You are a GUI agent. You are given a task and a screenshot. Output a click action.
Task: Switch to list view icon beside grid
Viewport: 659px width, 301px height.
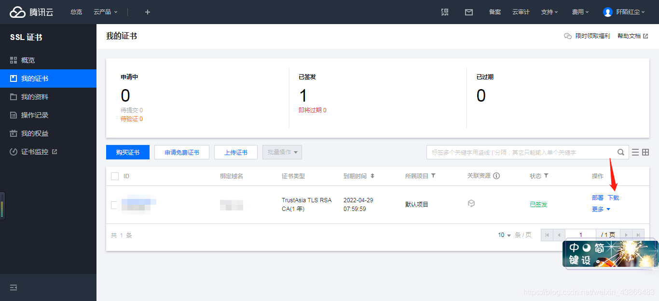click(636, 152)
